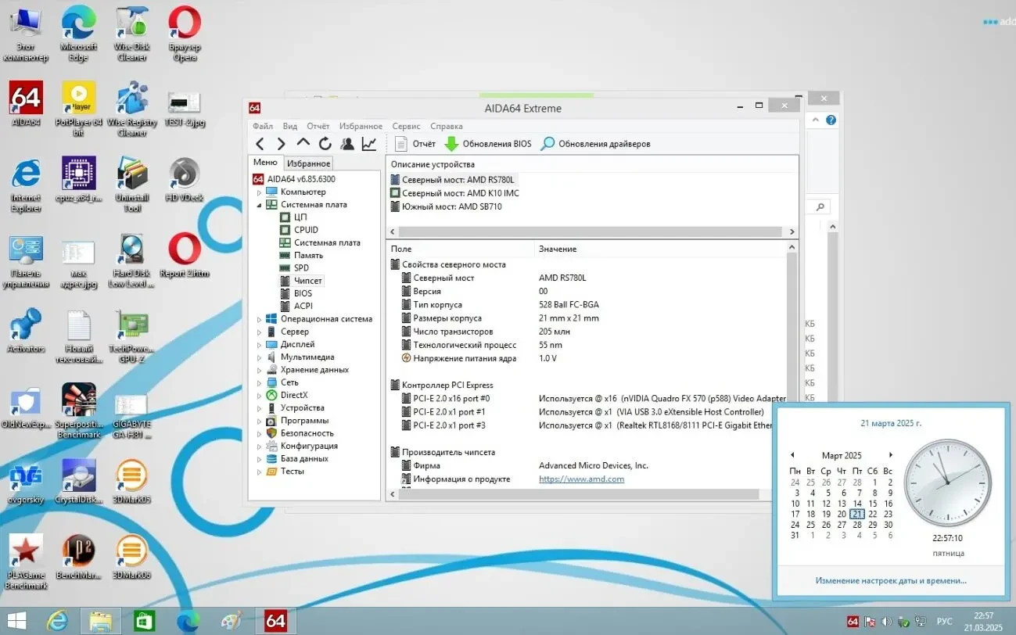This screenshot has width=1016, height=635.
Task: Switch to the Избранное tab
Action: (x=308, y=163)
